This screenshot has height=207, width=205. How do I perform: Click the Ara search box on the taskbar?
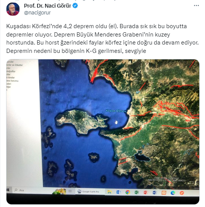click(32, 190)
